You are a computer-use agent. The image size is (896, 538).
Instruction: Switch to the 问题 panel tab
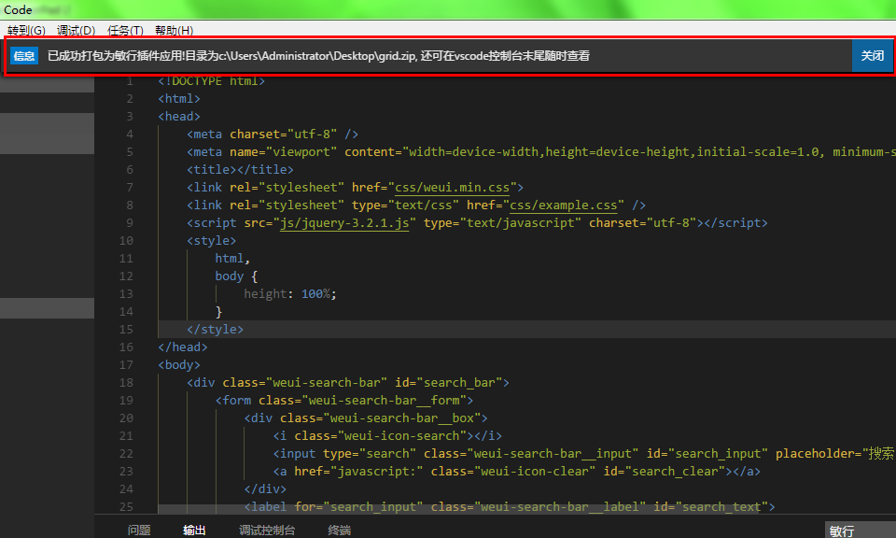tap(139, 530)
